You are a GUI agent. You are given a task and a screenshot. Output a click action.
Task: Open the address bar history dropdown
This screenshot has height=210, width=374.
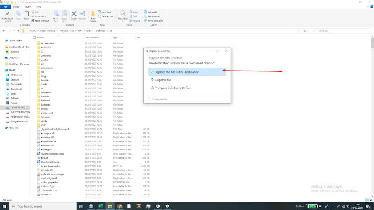pyautogui.click(x=299, y=31)
